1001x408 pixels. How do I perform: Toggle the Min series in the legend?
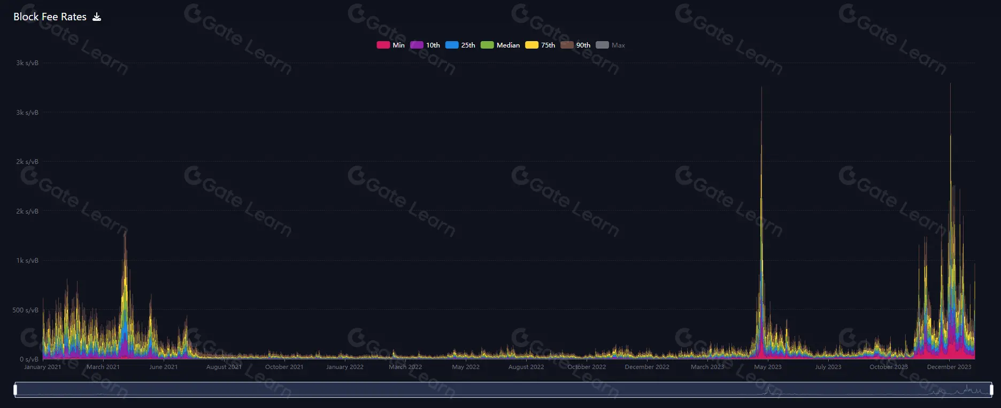click(x=391, y=45)
